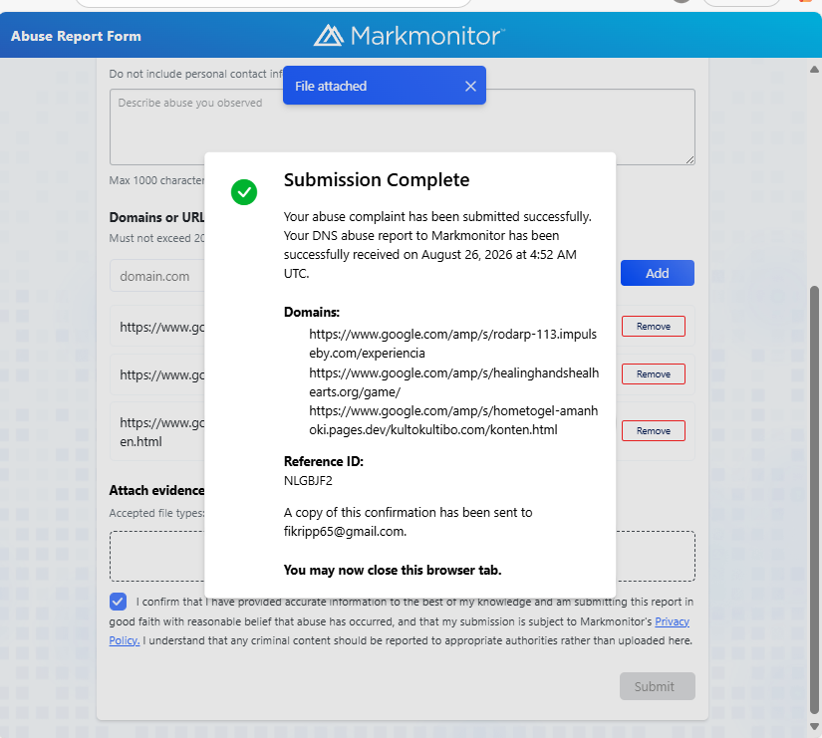Click the Submission Complete heading
Image resolution: width=822 pixels, height=738 pixels.
(x=377, y=180)
